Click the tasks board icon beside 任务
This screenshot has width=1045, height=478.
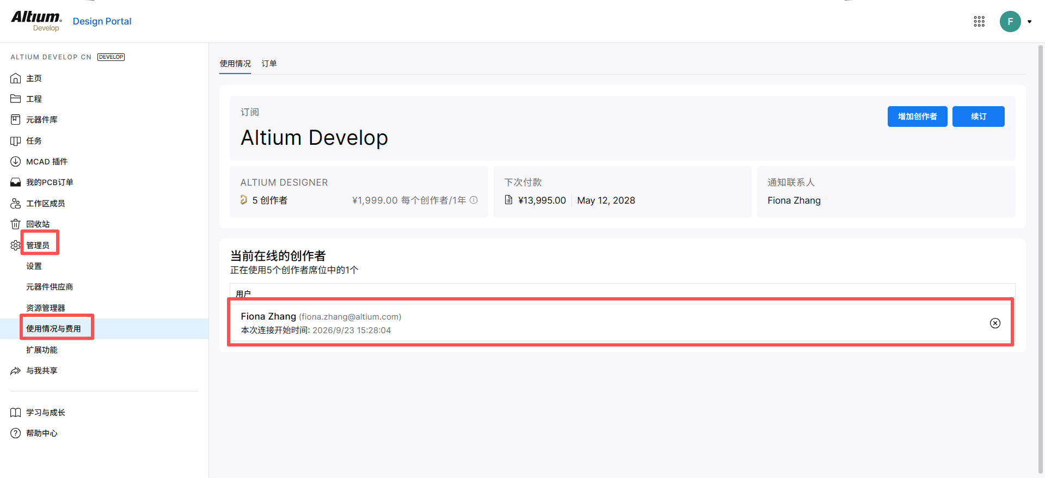[15, 141]
